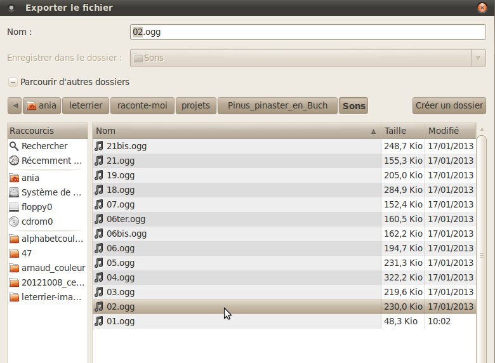Click the music note icon of 02.ogg
The width and height of the screenshot is (495, 363).
(99, 307)
